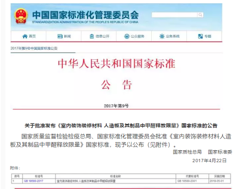Click the signature 国家质检总局
Image resolution: width=234 pixels, height=189 pixels.
[187, 152]
